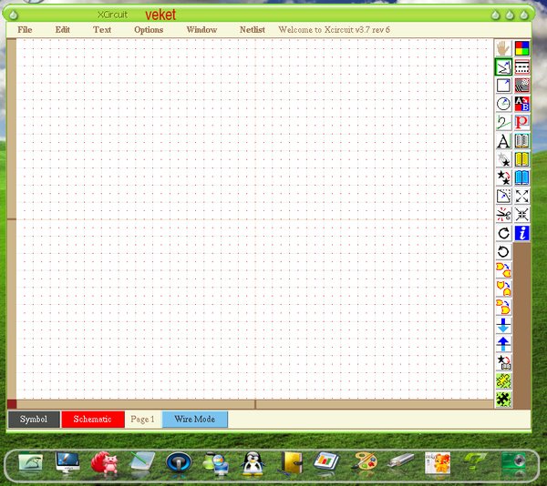Pop out of object with up arrow
Image resolution: width=547 pixels, height=486 pixels.
[503, 344]
